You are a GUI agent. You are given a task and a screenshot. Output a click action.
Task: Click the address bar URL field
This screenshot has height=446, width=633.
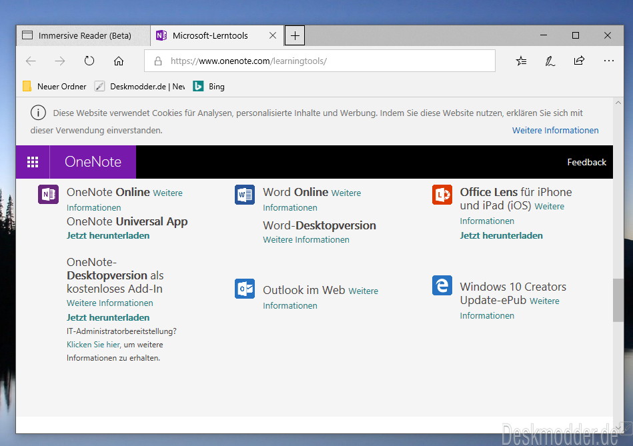point(320,61)
